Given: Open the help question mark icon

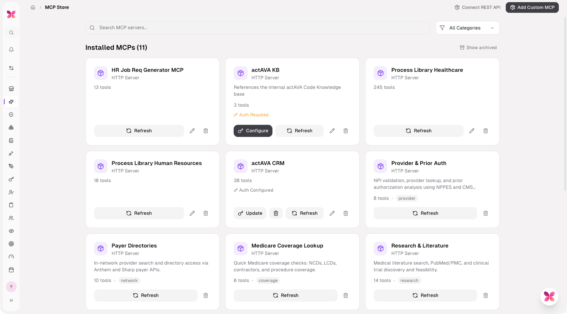Looking at the screenshot, I should pos(11,287).
